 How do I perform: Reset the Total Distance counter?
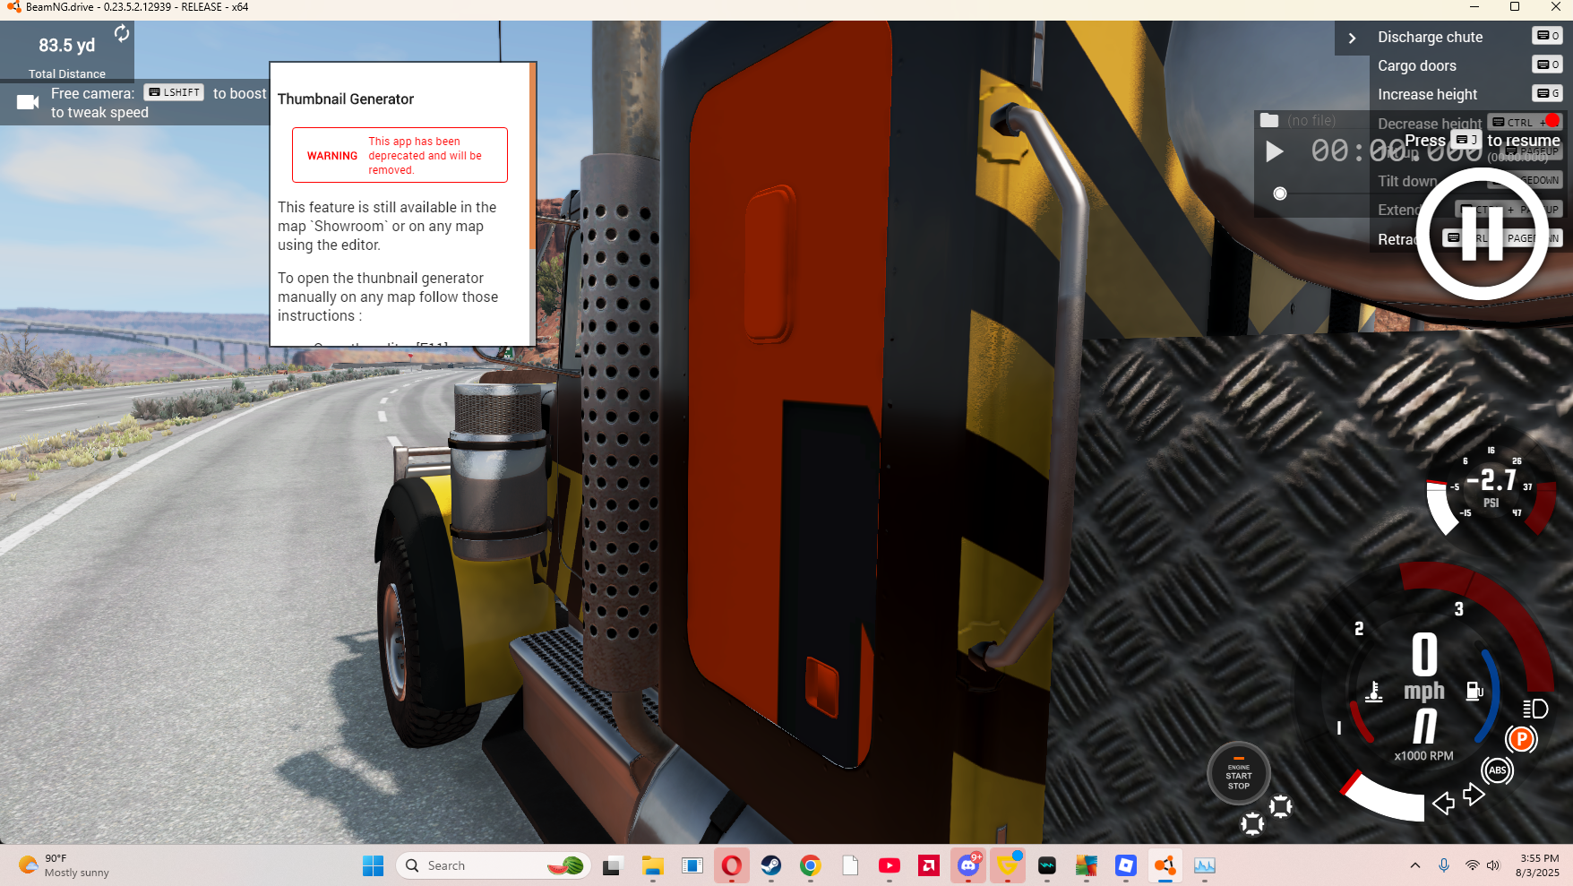pos(121,32)
